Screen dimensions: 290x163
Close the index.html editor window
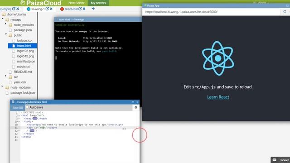pos(137,102)
